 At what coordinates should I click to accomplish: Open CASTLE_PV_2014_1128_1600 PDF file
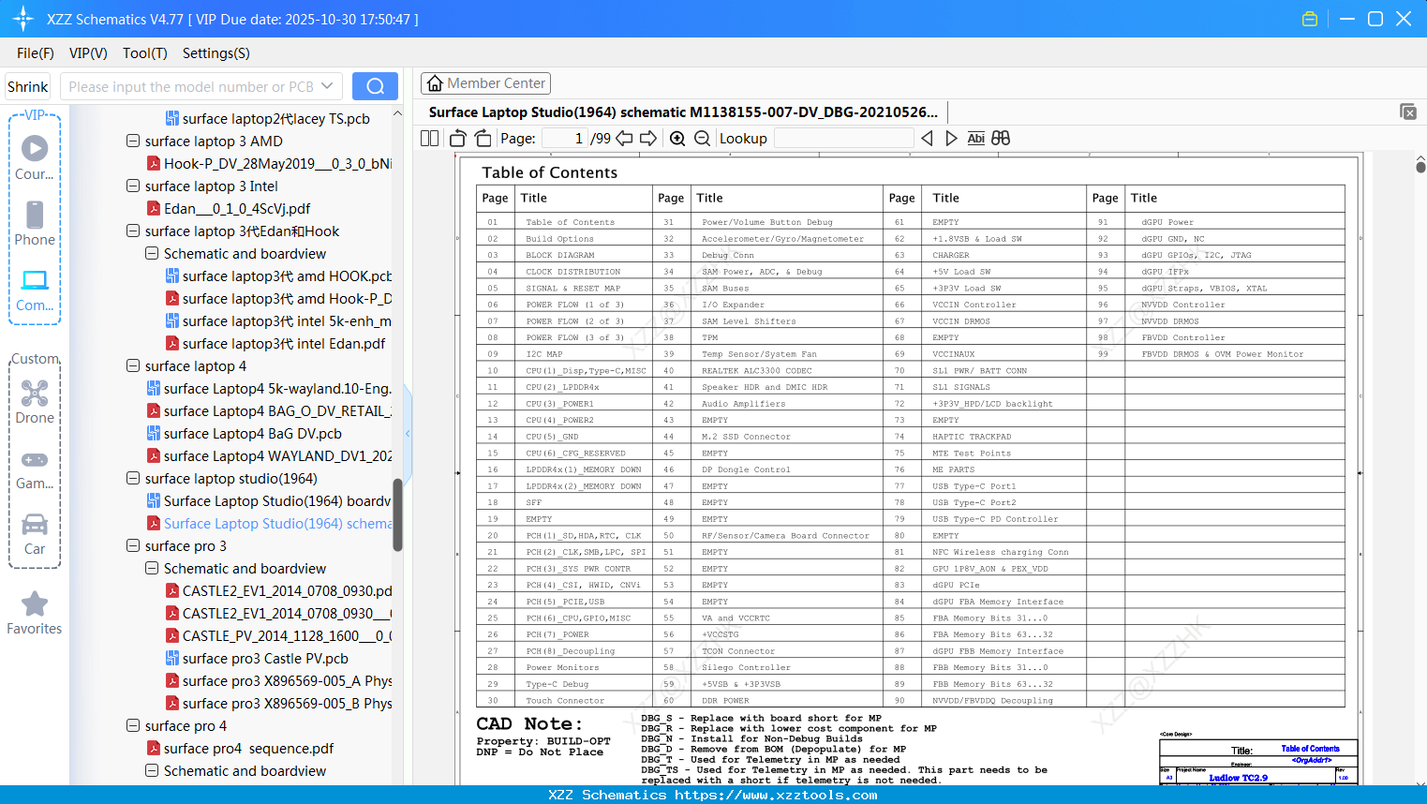[x=278, y=635]
